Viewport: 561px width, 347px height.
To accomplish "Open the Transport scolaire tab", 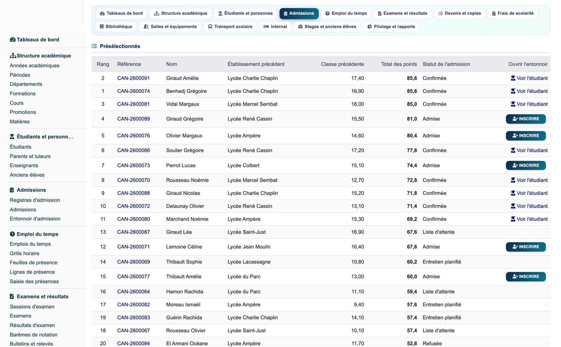I will click(230, 27).
